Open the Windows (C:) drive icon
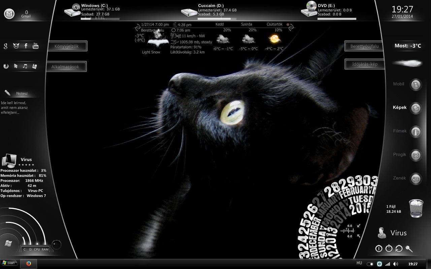This screenshot has width=431, height=269. (x=72, y=10)
